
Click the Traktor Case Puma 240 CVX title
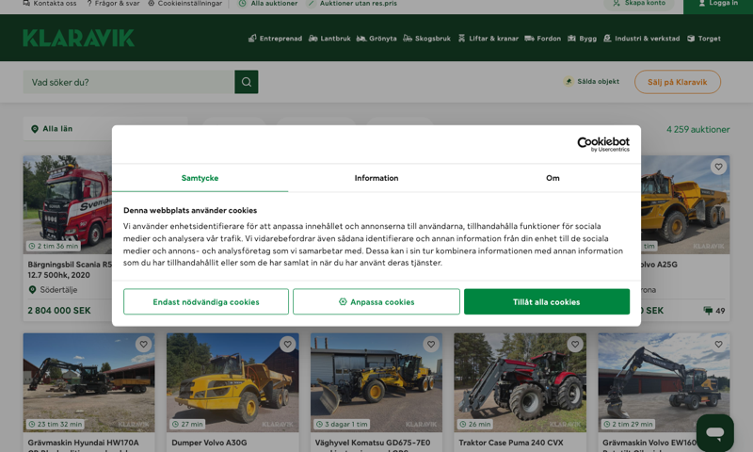point(511,443)
